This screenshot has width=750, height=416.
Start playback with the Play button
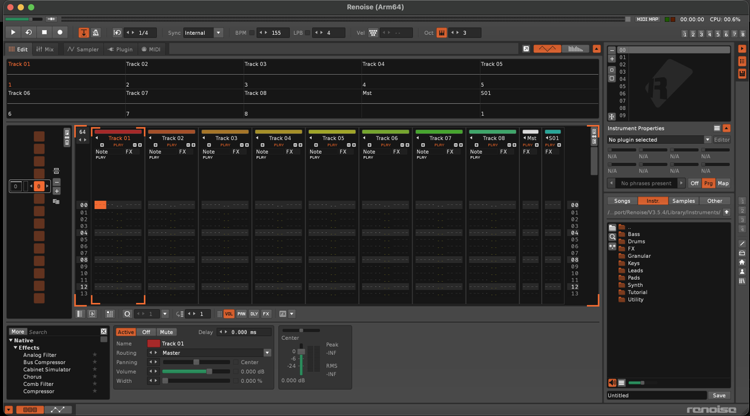[13, 32]
